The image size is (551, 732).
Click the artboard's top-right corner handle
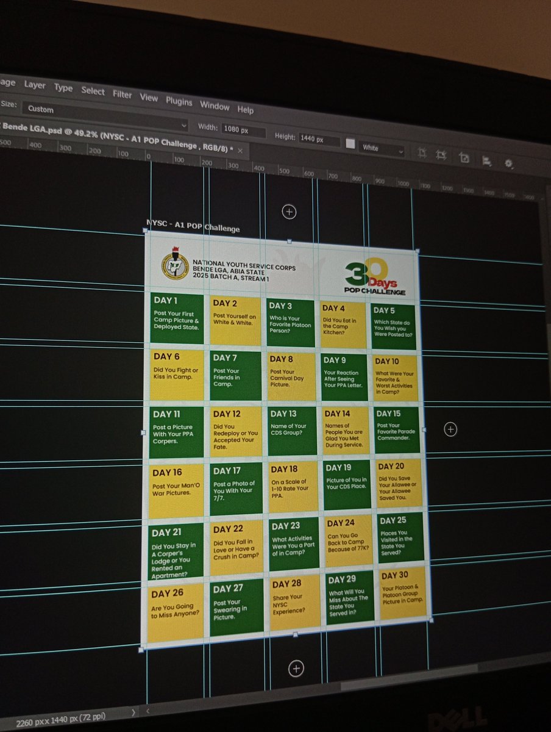417,250
